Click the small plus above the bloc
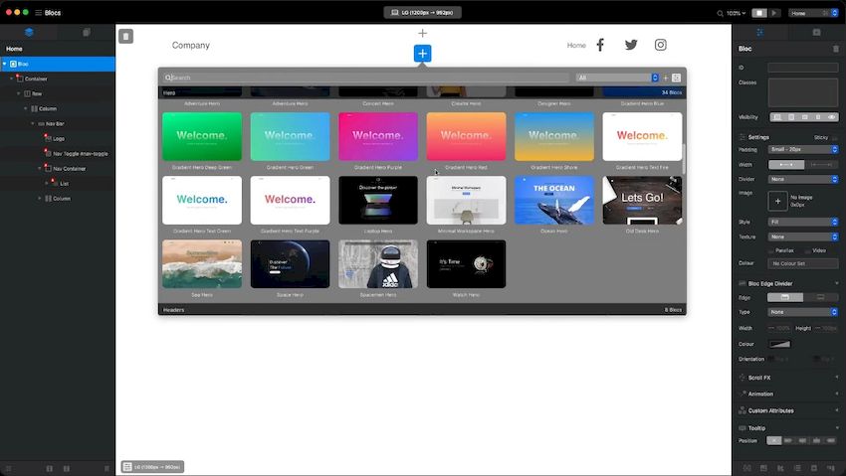The width and height of the screenshot is (846, 476). [422, 34]
